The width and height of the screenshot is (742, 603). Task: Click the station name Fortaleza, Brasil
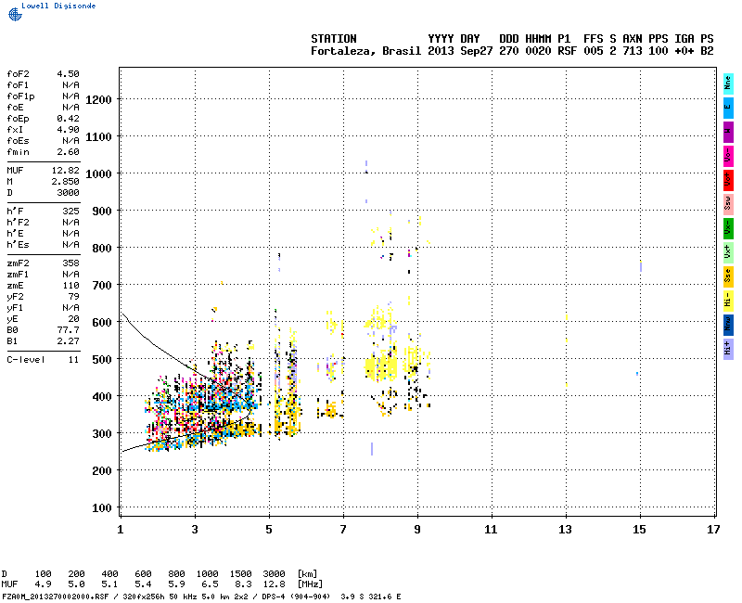tap(365, 51)
